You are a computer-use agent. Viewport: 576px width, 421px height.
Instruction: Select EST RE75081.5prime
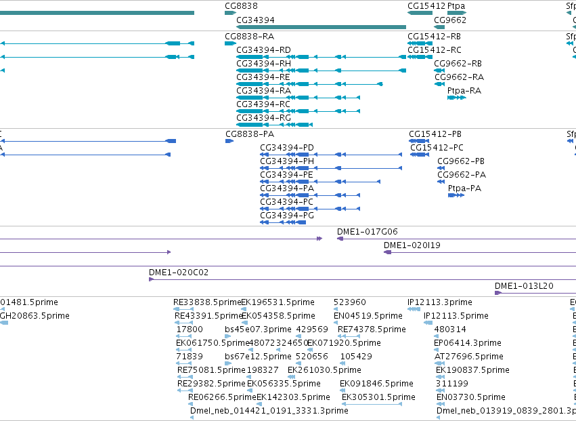coord(211,370)
